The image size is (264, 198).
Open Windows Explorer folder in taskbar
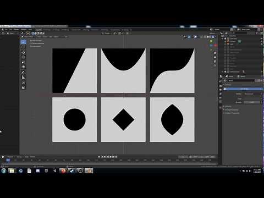pyautogui.click(x=12, y=170)
